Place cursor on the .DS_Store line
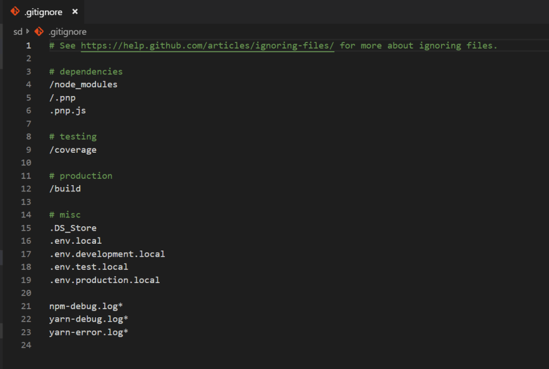 73,228
